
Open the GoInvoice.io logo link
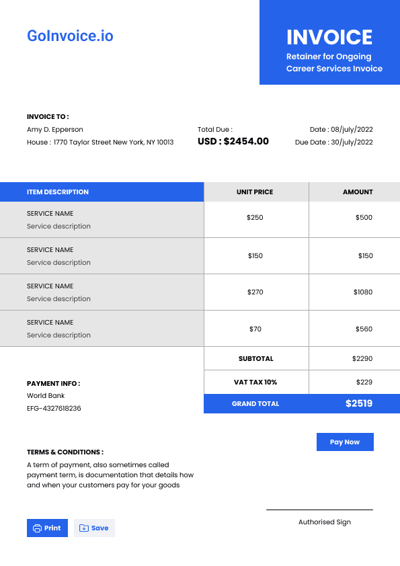click(70, 36)
